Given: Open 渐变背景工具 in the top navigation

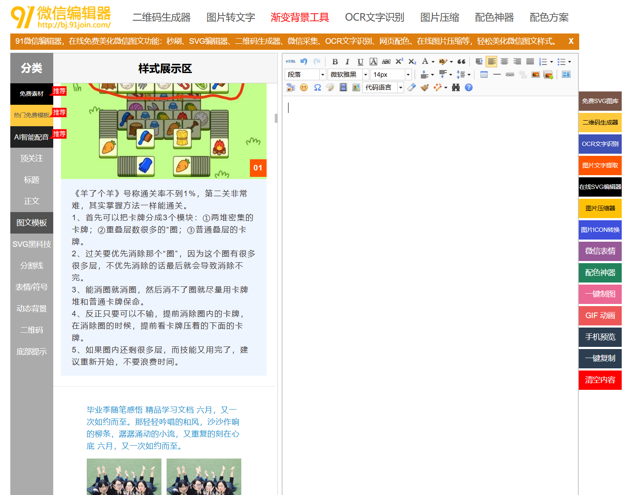Looking at the screenshot, I should coord(300,17).
